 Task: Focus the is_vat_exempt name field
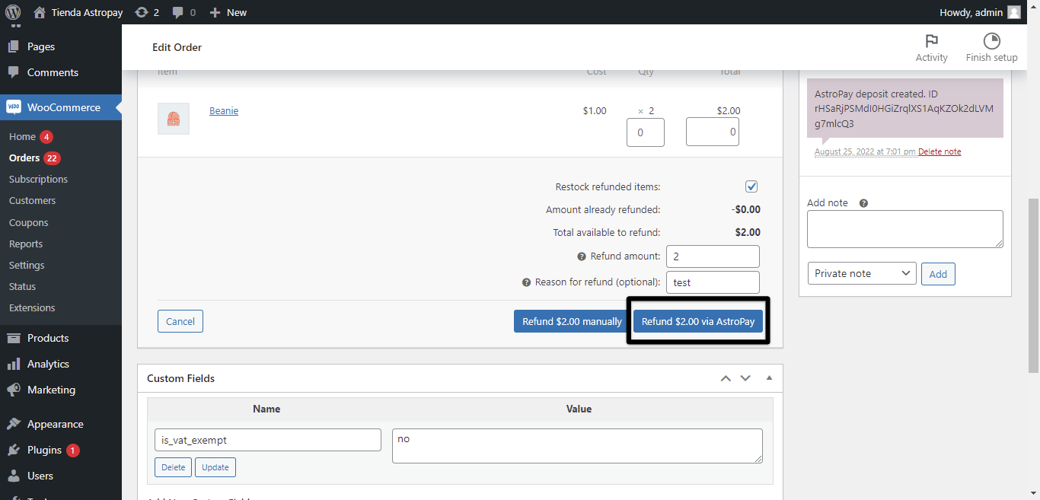pos(268,440)
